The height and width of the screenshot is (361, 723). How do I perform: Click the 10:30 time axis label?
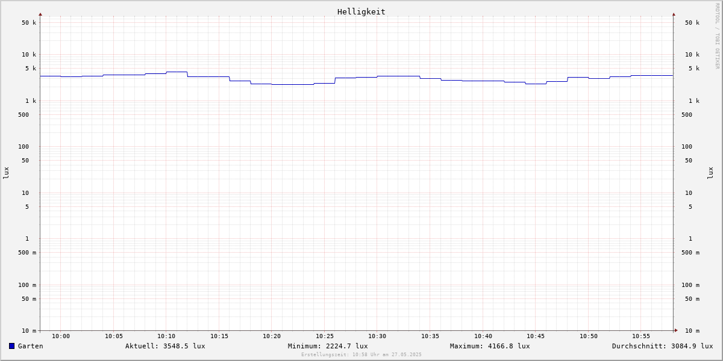coord(377,336)
